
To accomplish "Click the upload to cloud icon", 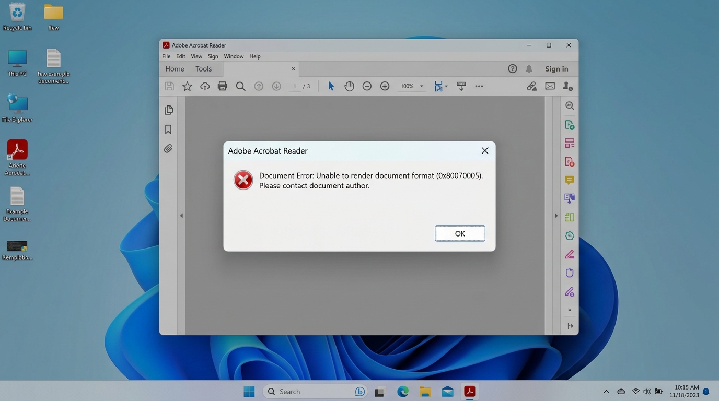I will pyautogui.click(x=205, y=86).
